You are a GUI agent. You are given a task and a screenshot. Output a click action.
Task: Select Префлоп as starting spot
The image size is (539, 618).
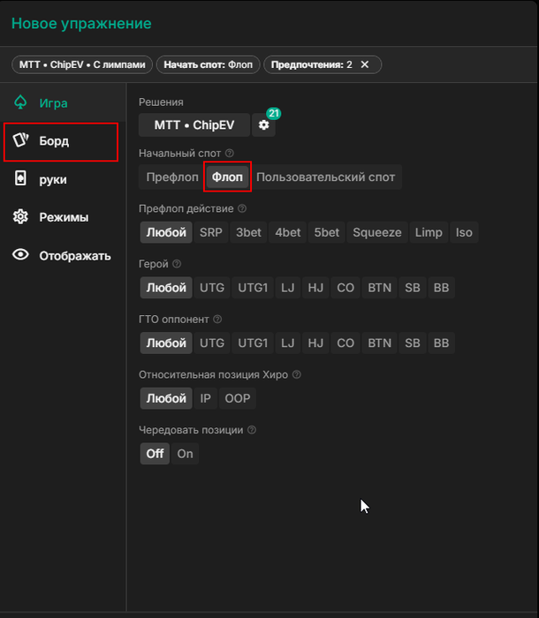[x=172, y=177]
